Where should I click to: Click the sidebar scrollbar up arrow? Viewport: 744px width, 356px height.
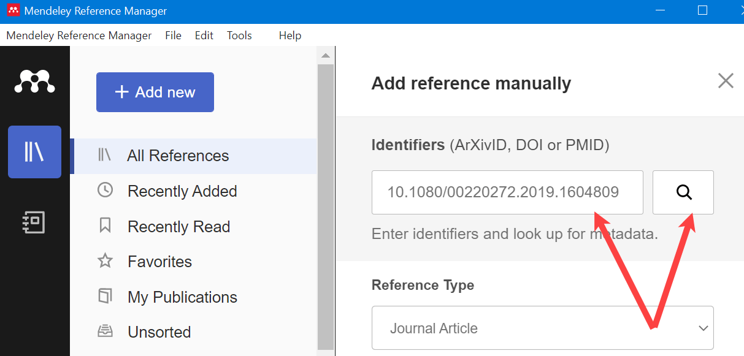point(326,56)
